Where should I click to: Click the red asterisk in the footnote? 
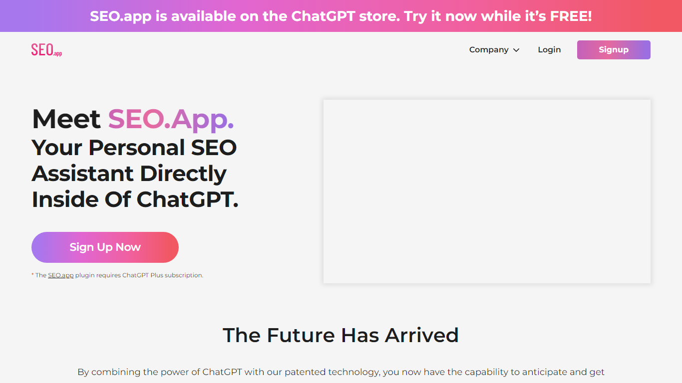pyautogui.click(x=32, y=275)
